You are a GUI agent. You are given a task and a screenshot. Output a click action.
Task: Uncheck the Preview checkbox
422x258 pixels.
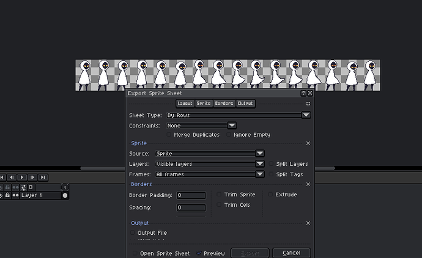tap(199, 253)
